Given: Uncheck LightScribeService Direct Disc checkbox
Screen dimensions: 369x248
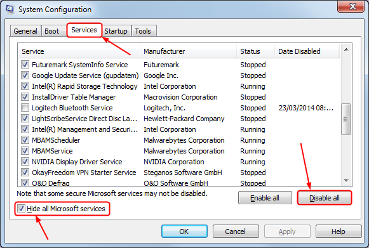Looking at the screenshot, I should click(25, 119).
